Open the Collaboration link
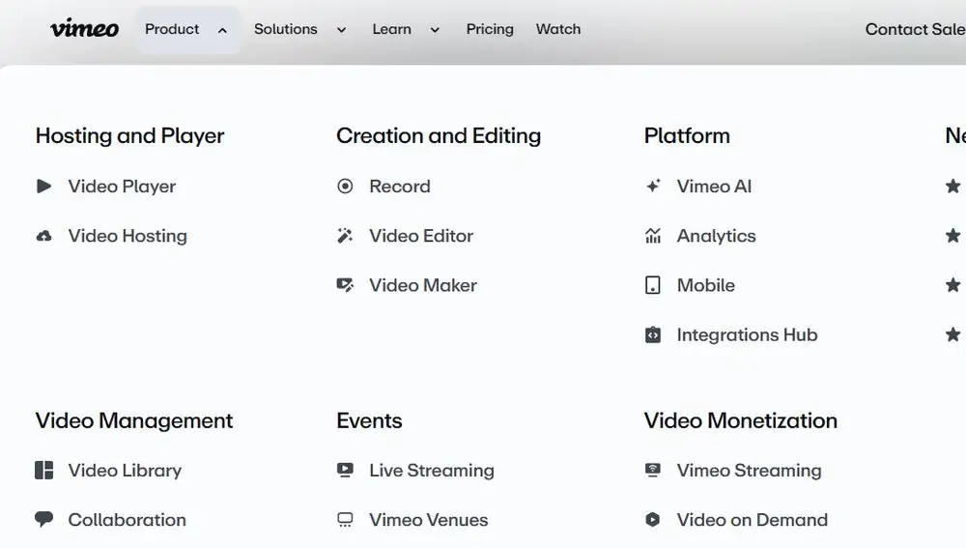The width and height of the screenshot is (966, 548). point(127,520)
